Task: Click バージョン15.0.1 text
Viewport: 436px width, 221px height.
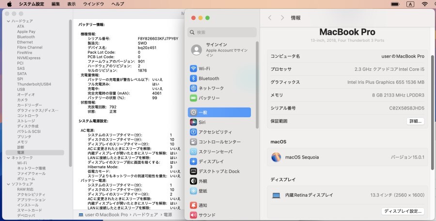Action: (407, 157)
